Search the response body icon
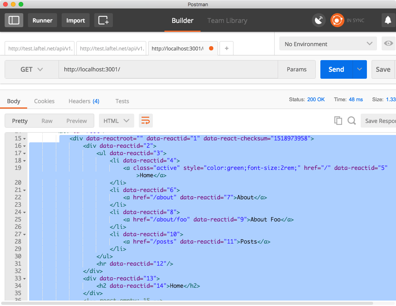The image size is (396, 306). [x=351, y=121]
